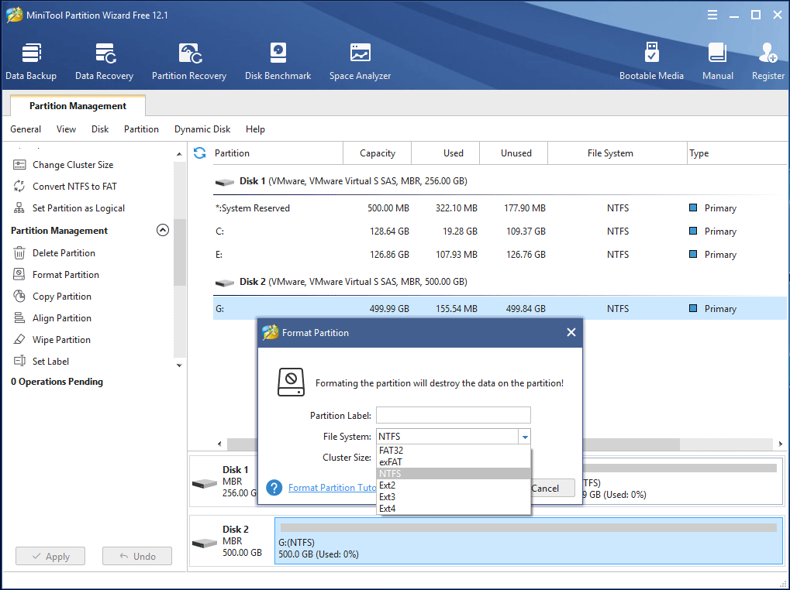Viewport: 790px width, 590px height.
Task: Sort by File System column header
Action: [617, 153]
